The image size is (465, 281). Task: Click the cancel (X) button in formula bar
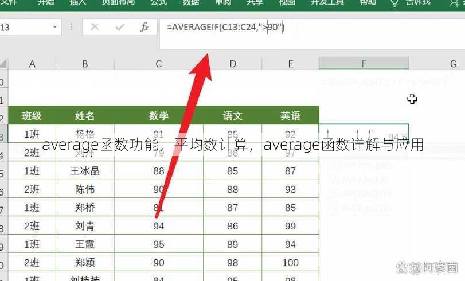tap(95, 28)
